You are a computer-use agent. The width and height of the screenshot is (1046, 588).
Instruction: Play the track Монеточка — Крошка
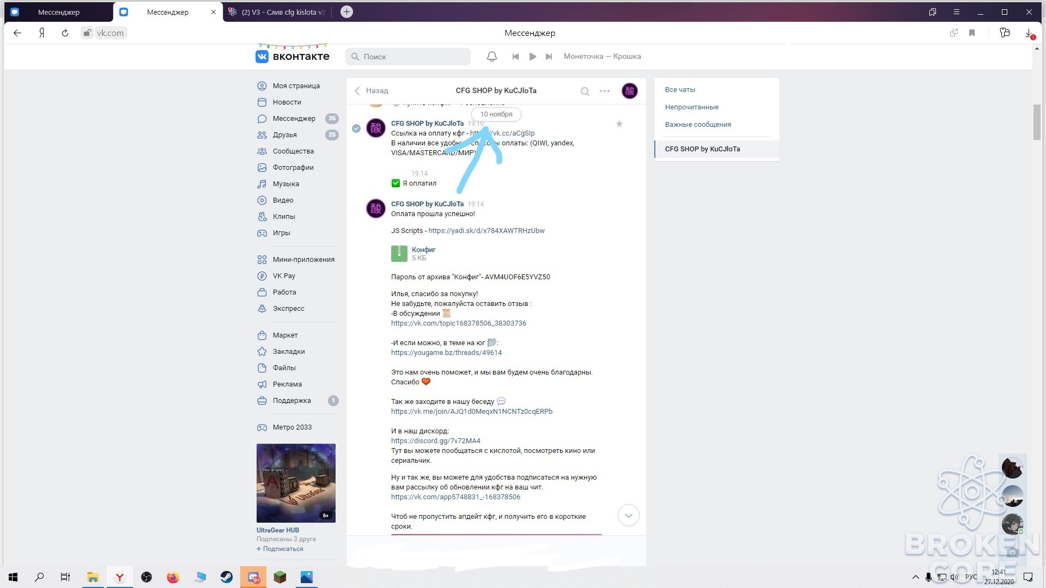[x=532, y=57]
